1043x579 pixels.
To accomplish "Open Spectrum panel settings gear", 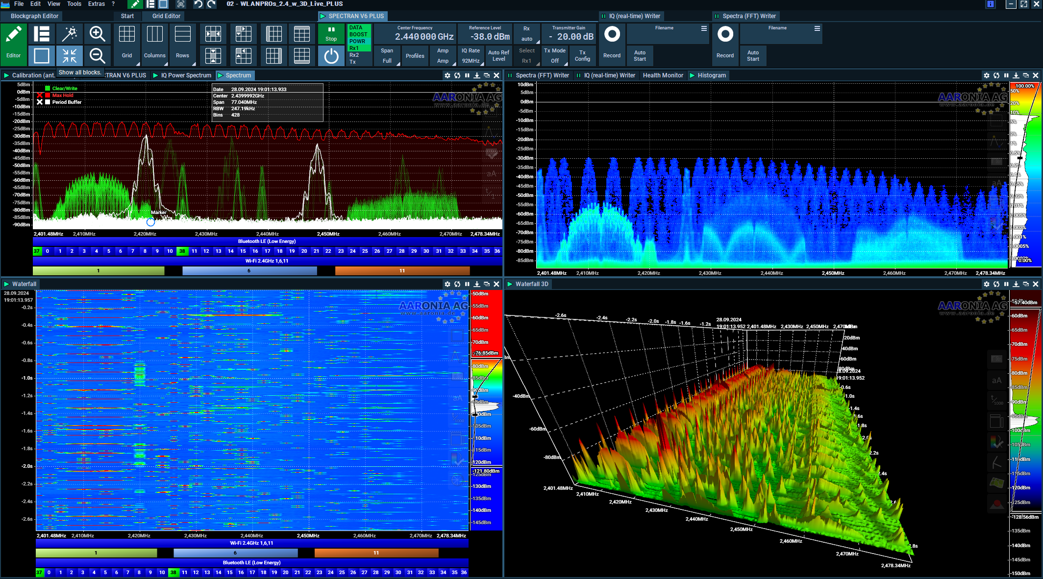I will (447, 75).
